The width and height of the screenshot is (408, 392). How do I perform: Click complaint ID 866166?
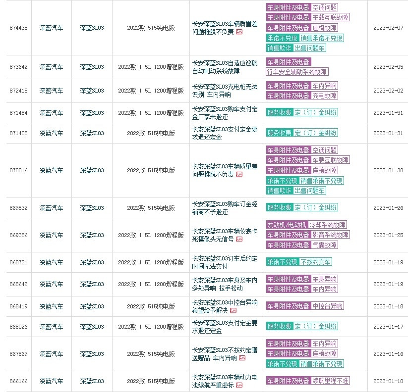[x=18, y=381]
